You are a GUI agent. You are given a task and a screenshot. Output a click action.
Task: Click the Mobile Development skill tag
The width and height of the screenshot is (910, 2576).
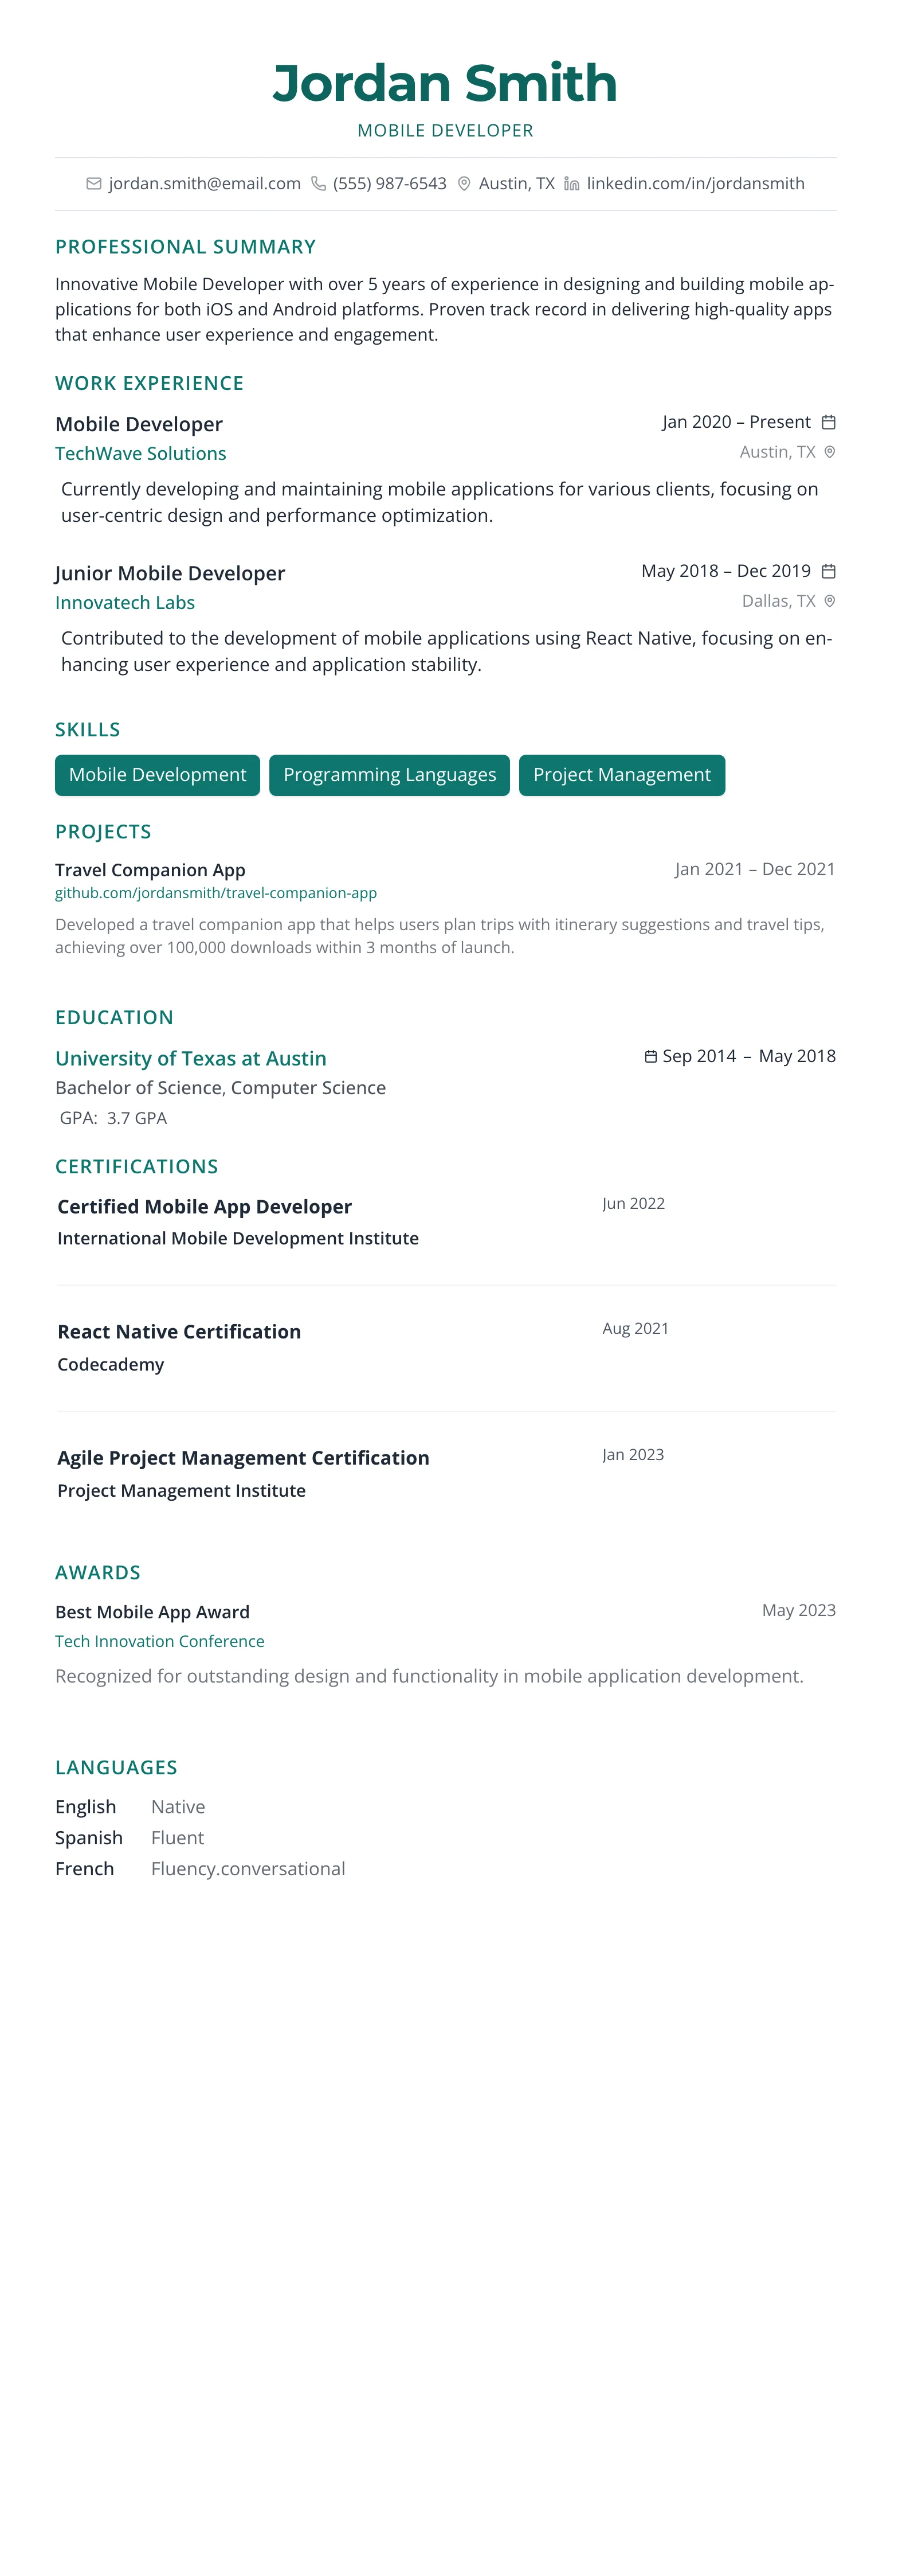pos(158,775)
